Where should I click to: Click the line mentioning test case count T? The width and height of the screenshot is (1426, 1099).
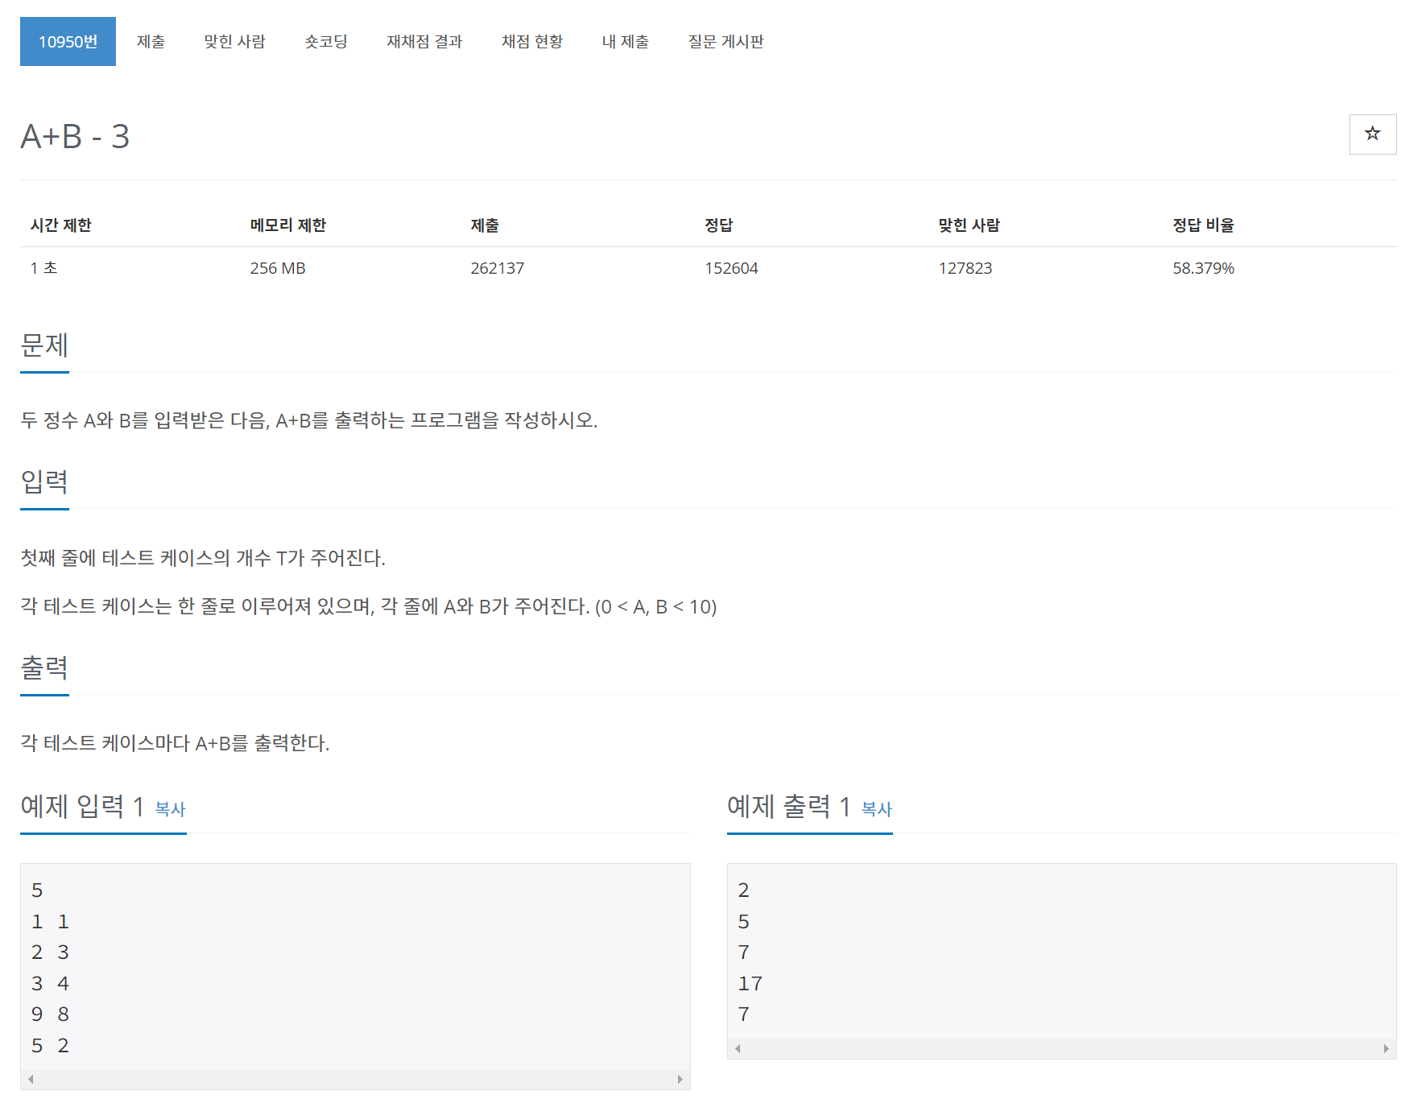tap(203, 558)
